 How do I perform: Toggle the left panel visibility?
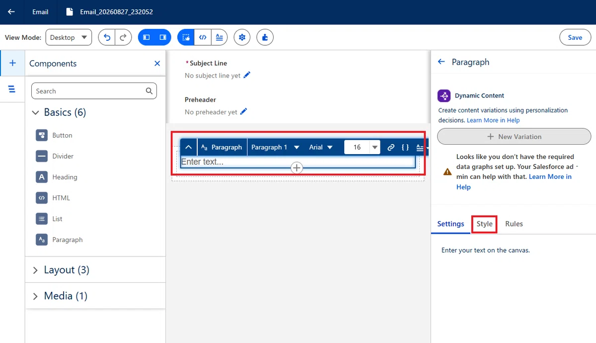coord(146,37)
